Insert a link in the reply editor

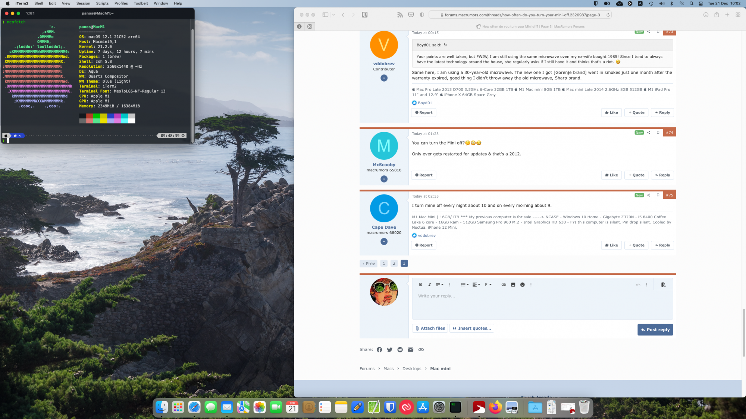pos(504,285)
